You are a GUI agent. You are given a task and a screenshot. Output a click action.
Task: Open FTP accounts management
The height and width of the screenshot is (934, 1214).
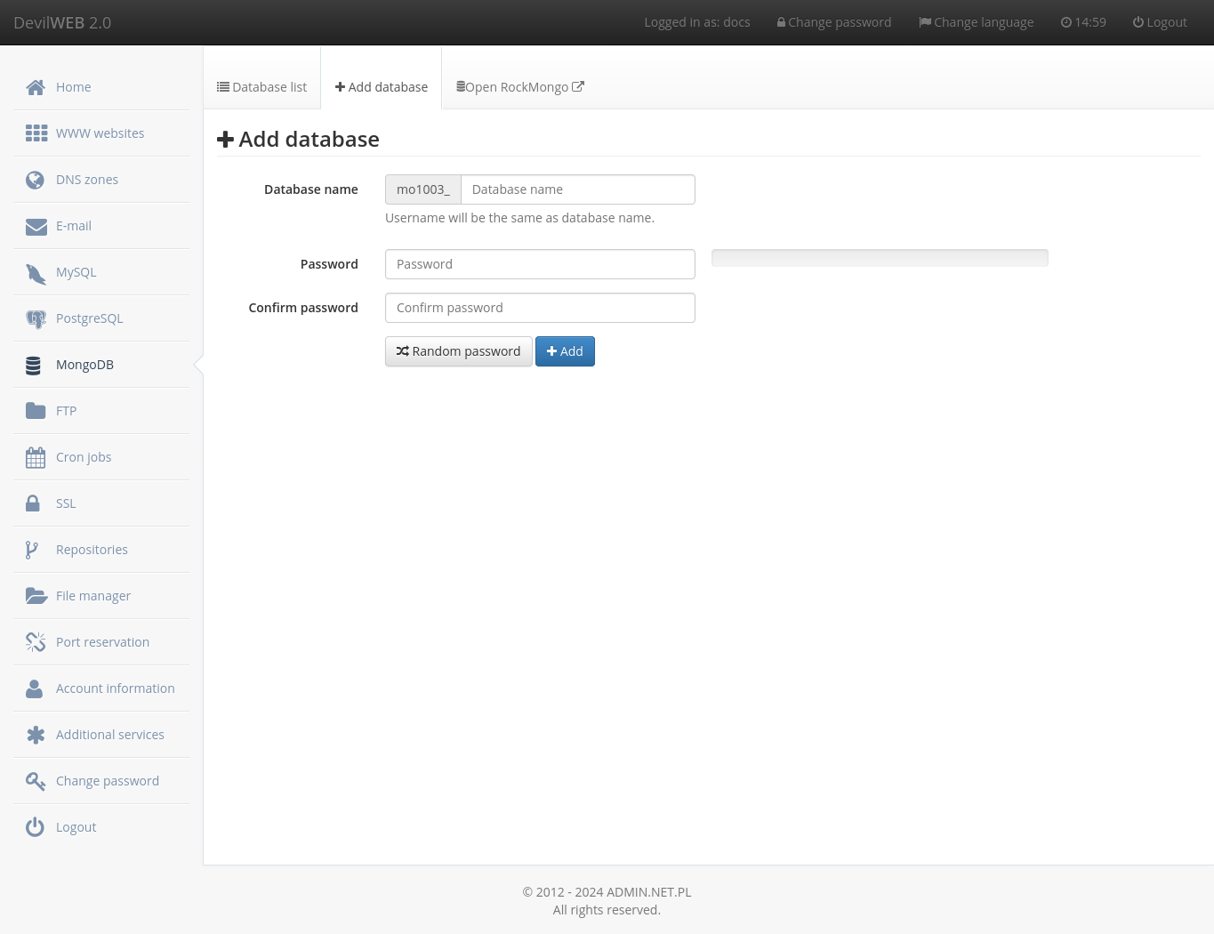click(66, 410)
